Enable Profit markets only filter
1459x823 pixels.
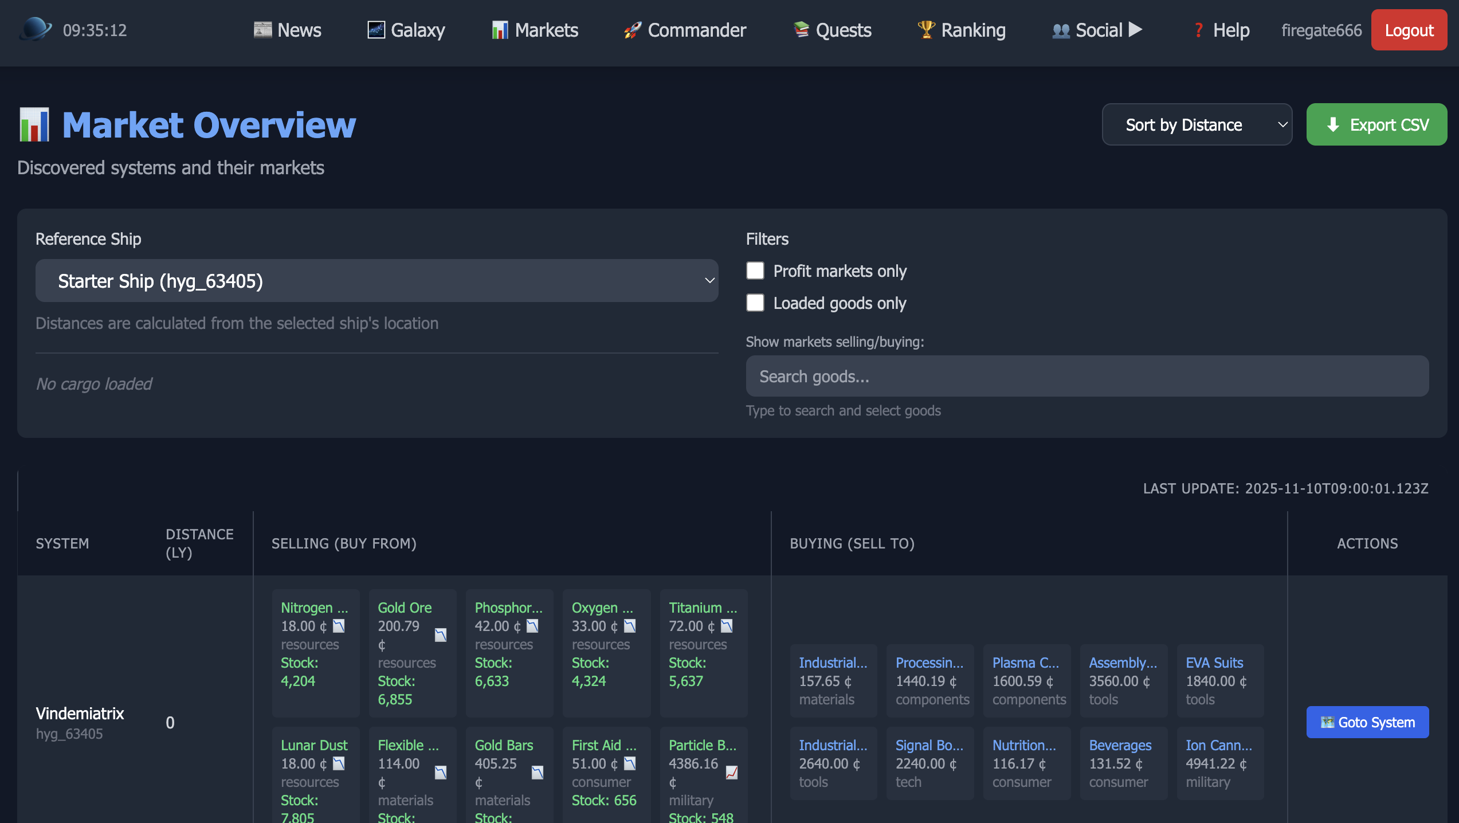coord(755,271)
